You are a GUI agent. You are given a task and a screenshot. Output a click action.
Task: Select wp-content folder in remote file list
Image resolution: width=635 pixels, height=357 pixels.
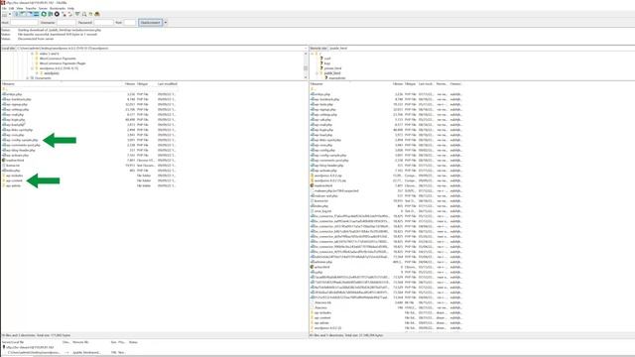pyautogui.click(x=322, y=317)
